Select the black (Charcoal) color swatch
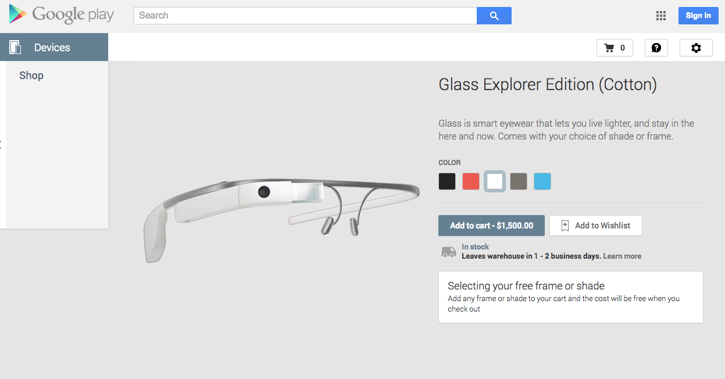This screenshot has height=379, width=725. (447, 181)
